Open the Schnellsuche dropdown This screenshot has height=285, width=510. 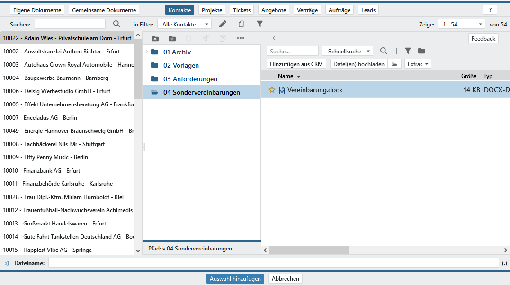point(347,51)
